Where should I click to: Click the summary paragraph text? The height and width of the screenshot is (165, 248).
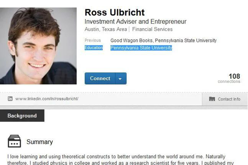click(x=120, y=160)
